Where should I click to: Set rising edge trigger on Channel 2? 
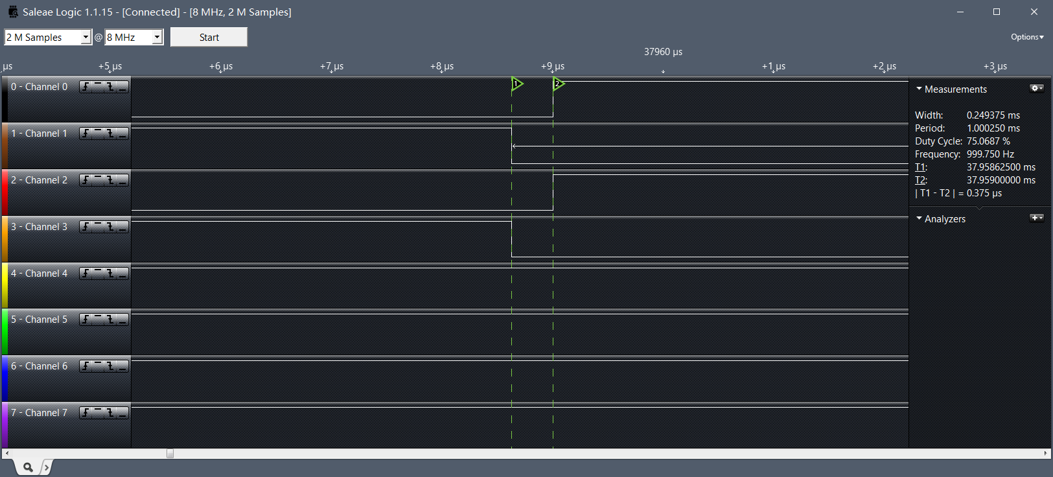coord(86,180)
